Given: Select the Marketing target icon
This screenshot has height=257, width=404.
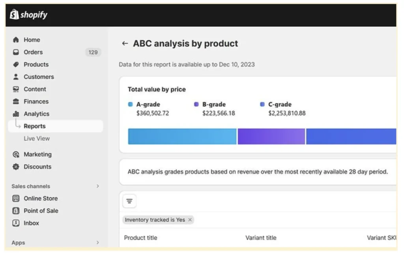Looking at the screenshot, I should [x=16, y=154].
